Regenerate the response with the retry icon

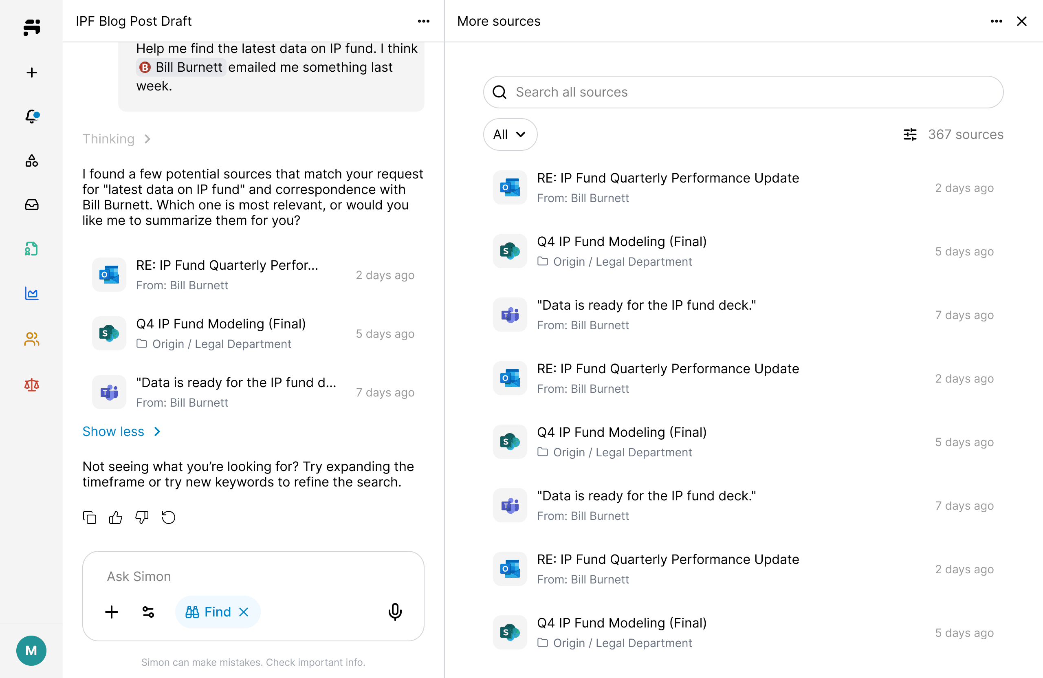168,517
